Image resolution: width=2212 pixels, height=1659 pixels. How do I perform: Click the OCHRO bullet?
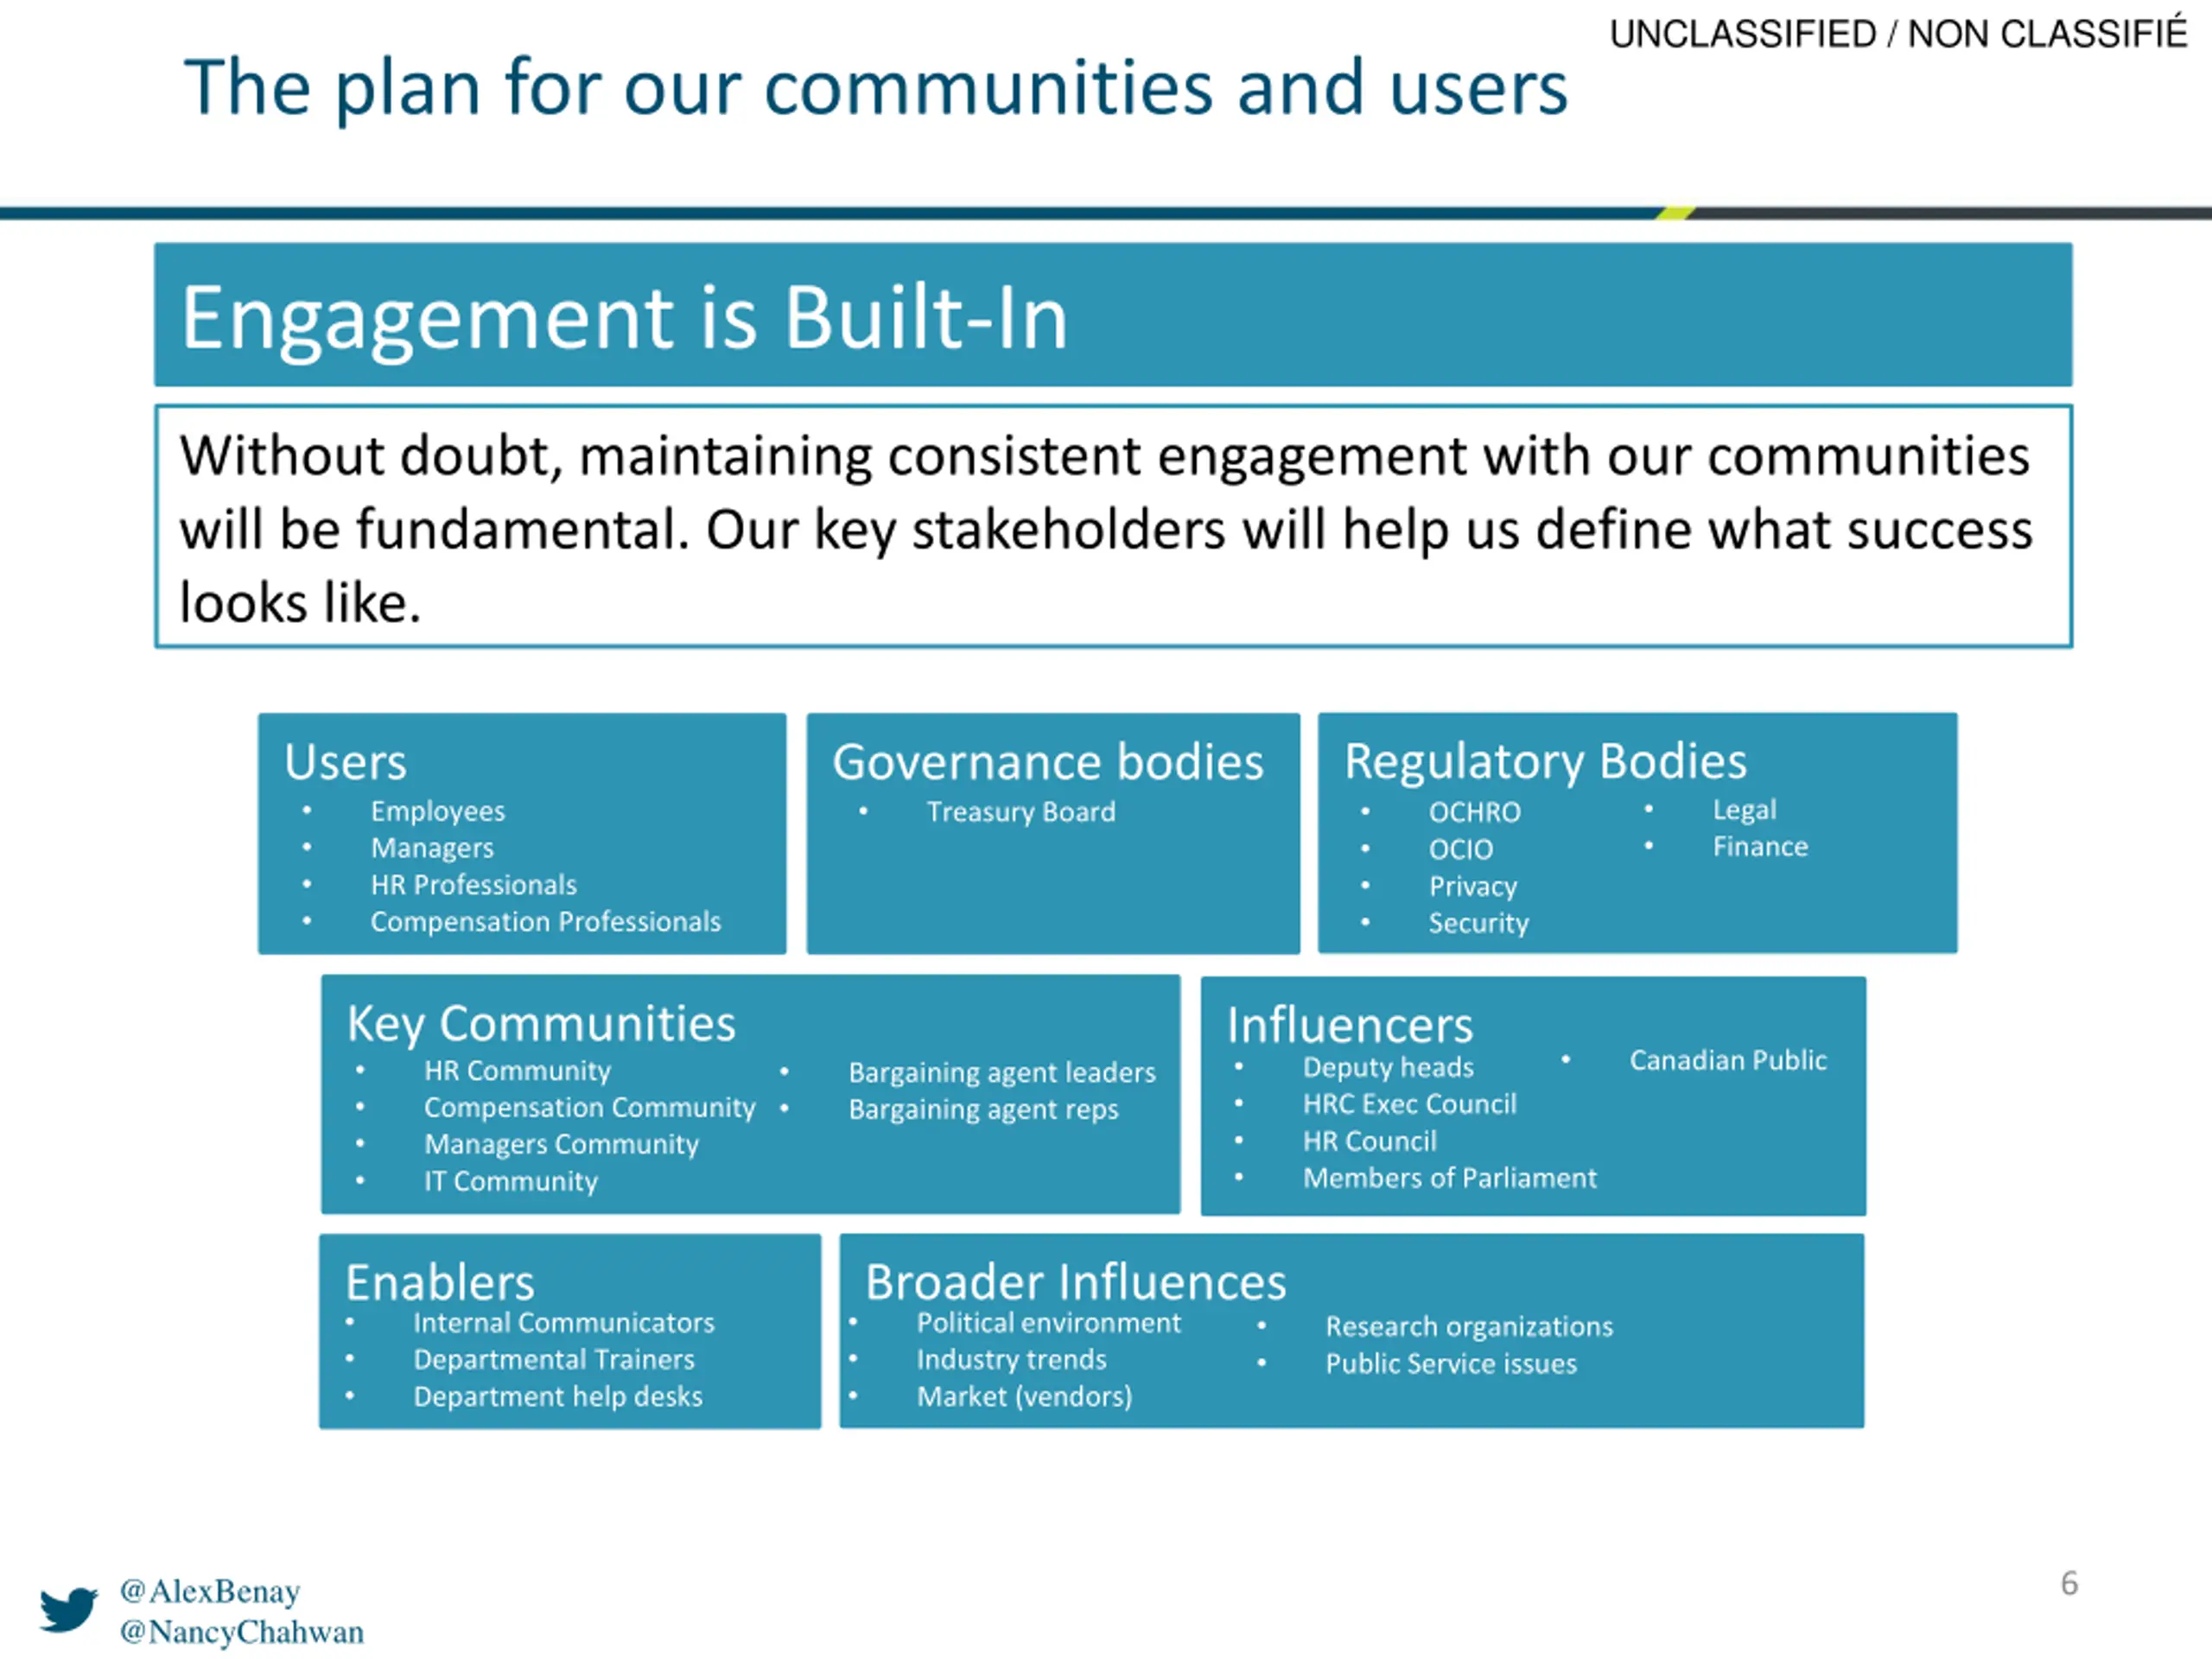(x=1475, y=812)
